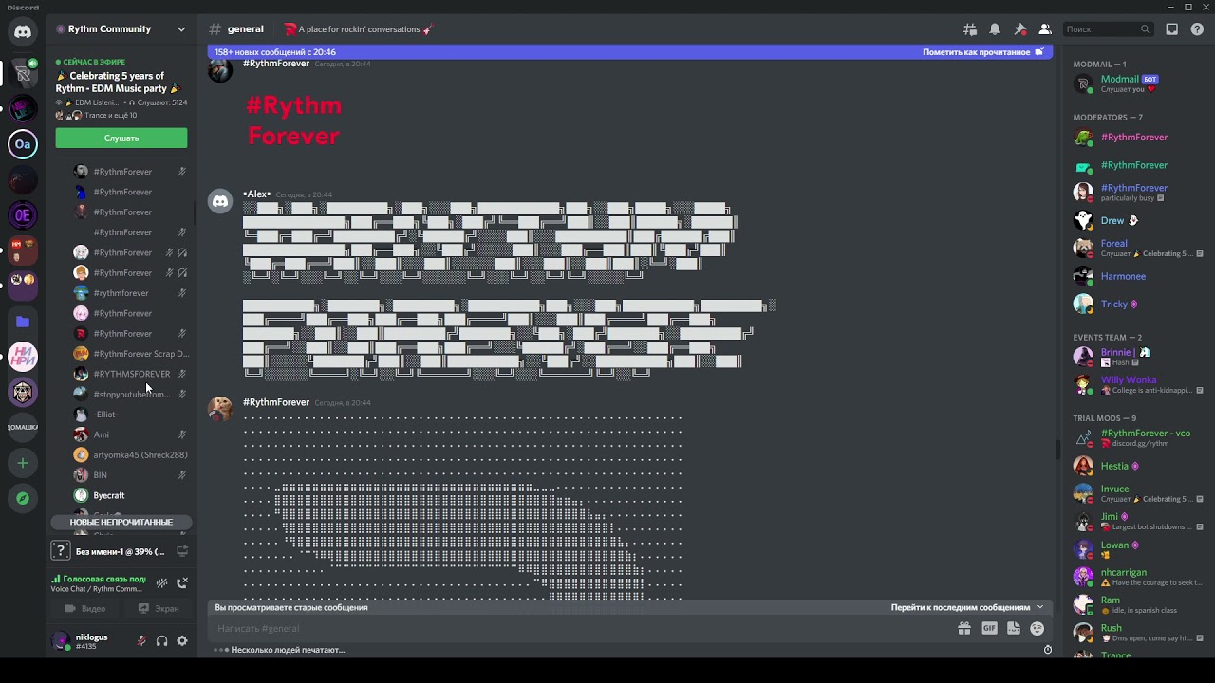
Task: Open niklogus user profile avatar
Action: pos(61,641)
